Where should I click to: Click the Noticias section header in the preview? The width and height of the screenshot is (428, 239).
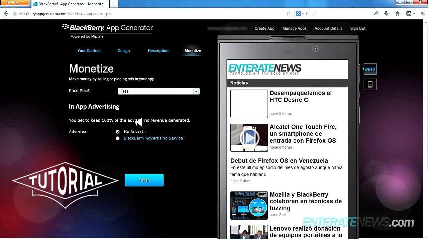click(x=288, y=83)
